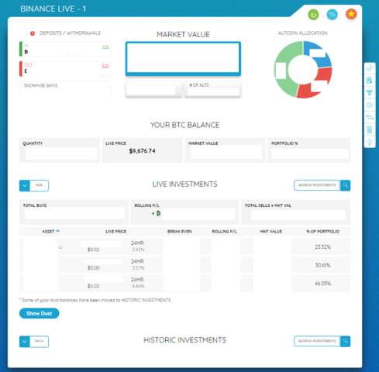The image size is (379, 372).
Task: Sort by BREAK EVEN column header
Action: pyautogui.click(x=180, y=232)
